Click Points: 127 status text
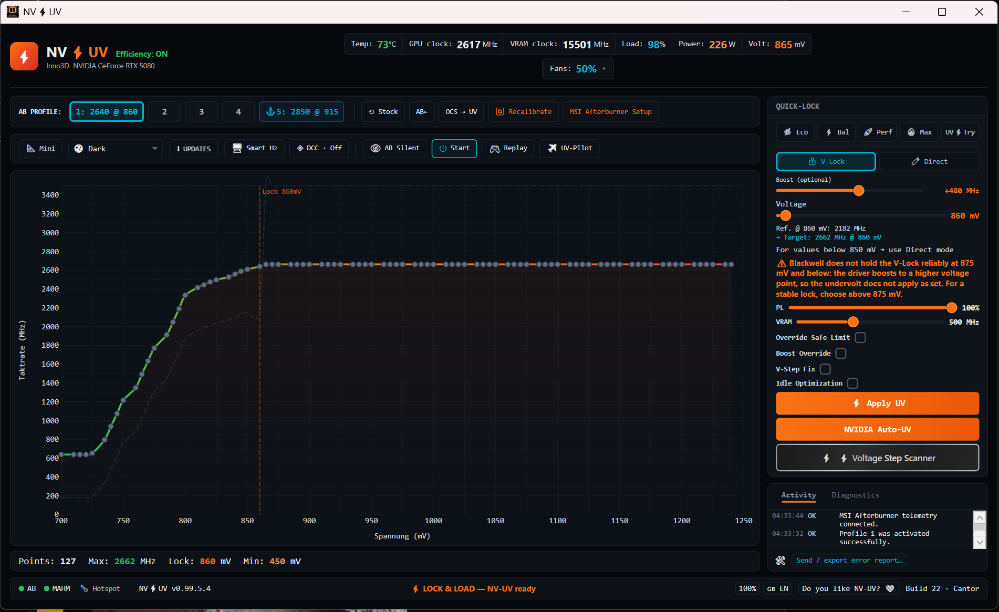The image size is (999, 612). pos(47,561)
